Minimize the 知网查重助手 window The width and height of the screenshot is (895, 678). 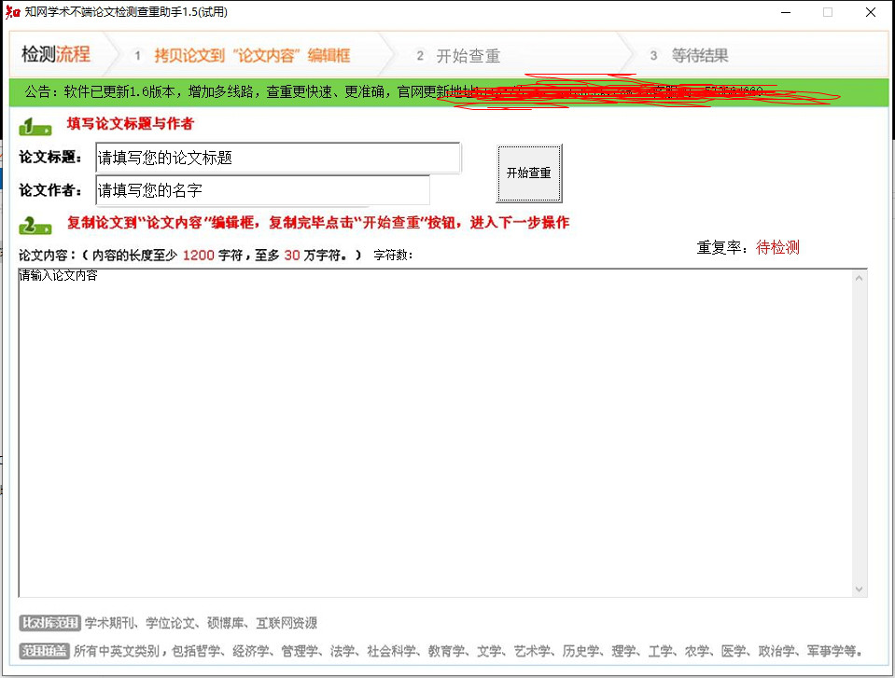pos(786,12)
